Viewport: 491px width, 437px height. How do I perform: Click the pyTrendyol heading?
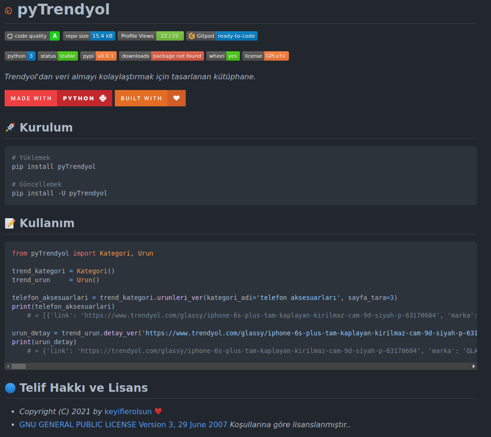pos(63,9)
